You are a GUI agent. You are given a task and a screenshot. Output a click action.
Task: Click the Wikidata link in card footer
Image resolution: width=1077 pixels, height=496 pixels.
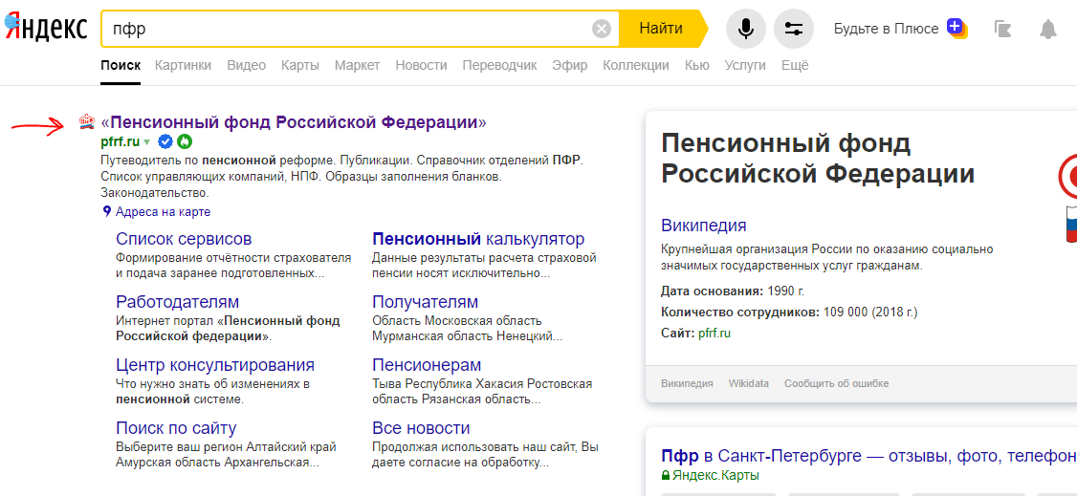[749, 383]
